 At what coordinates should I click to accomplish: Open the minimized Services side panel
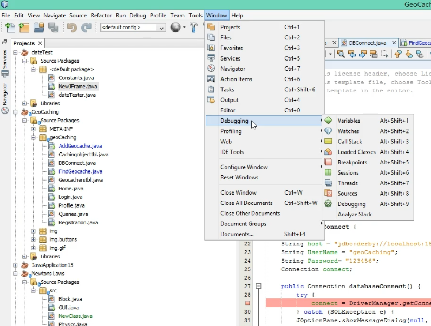5,63
